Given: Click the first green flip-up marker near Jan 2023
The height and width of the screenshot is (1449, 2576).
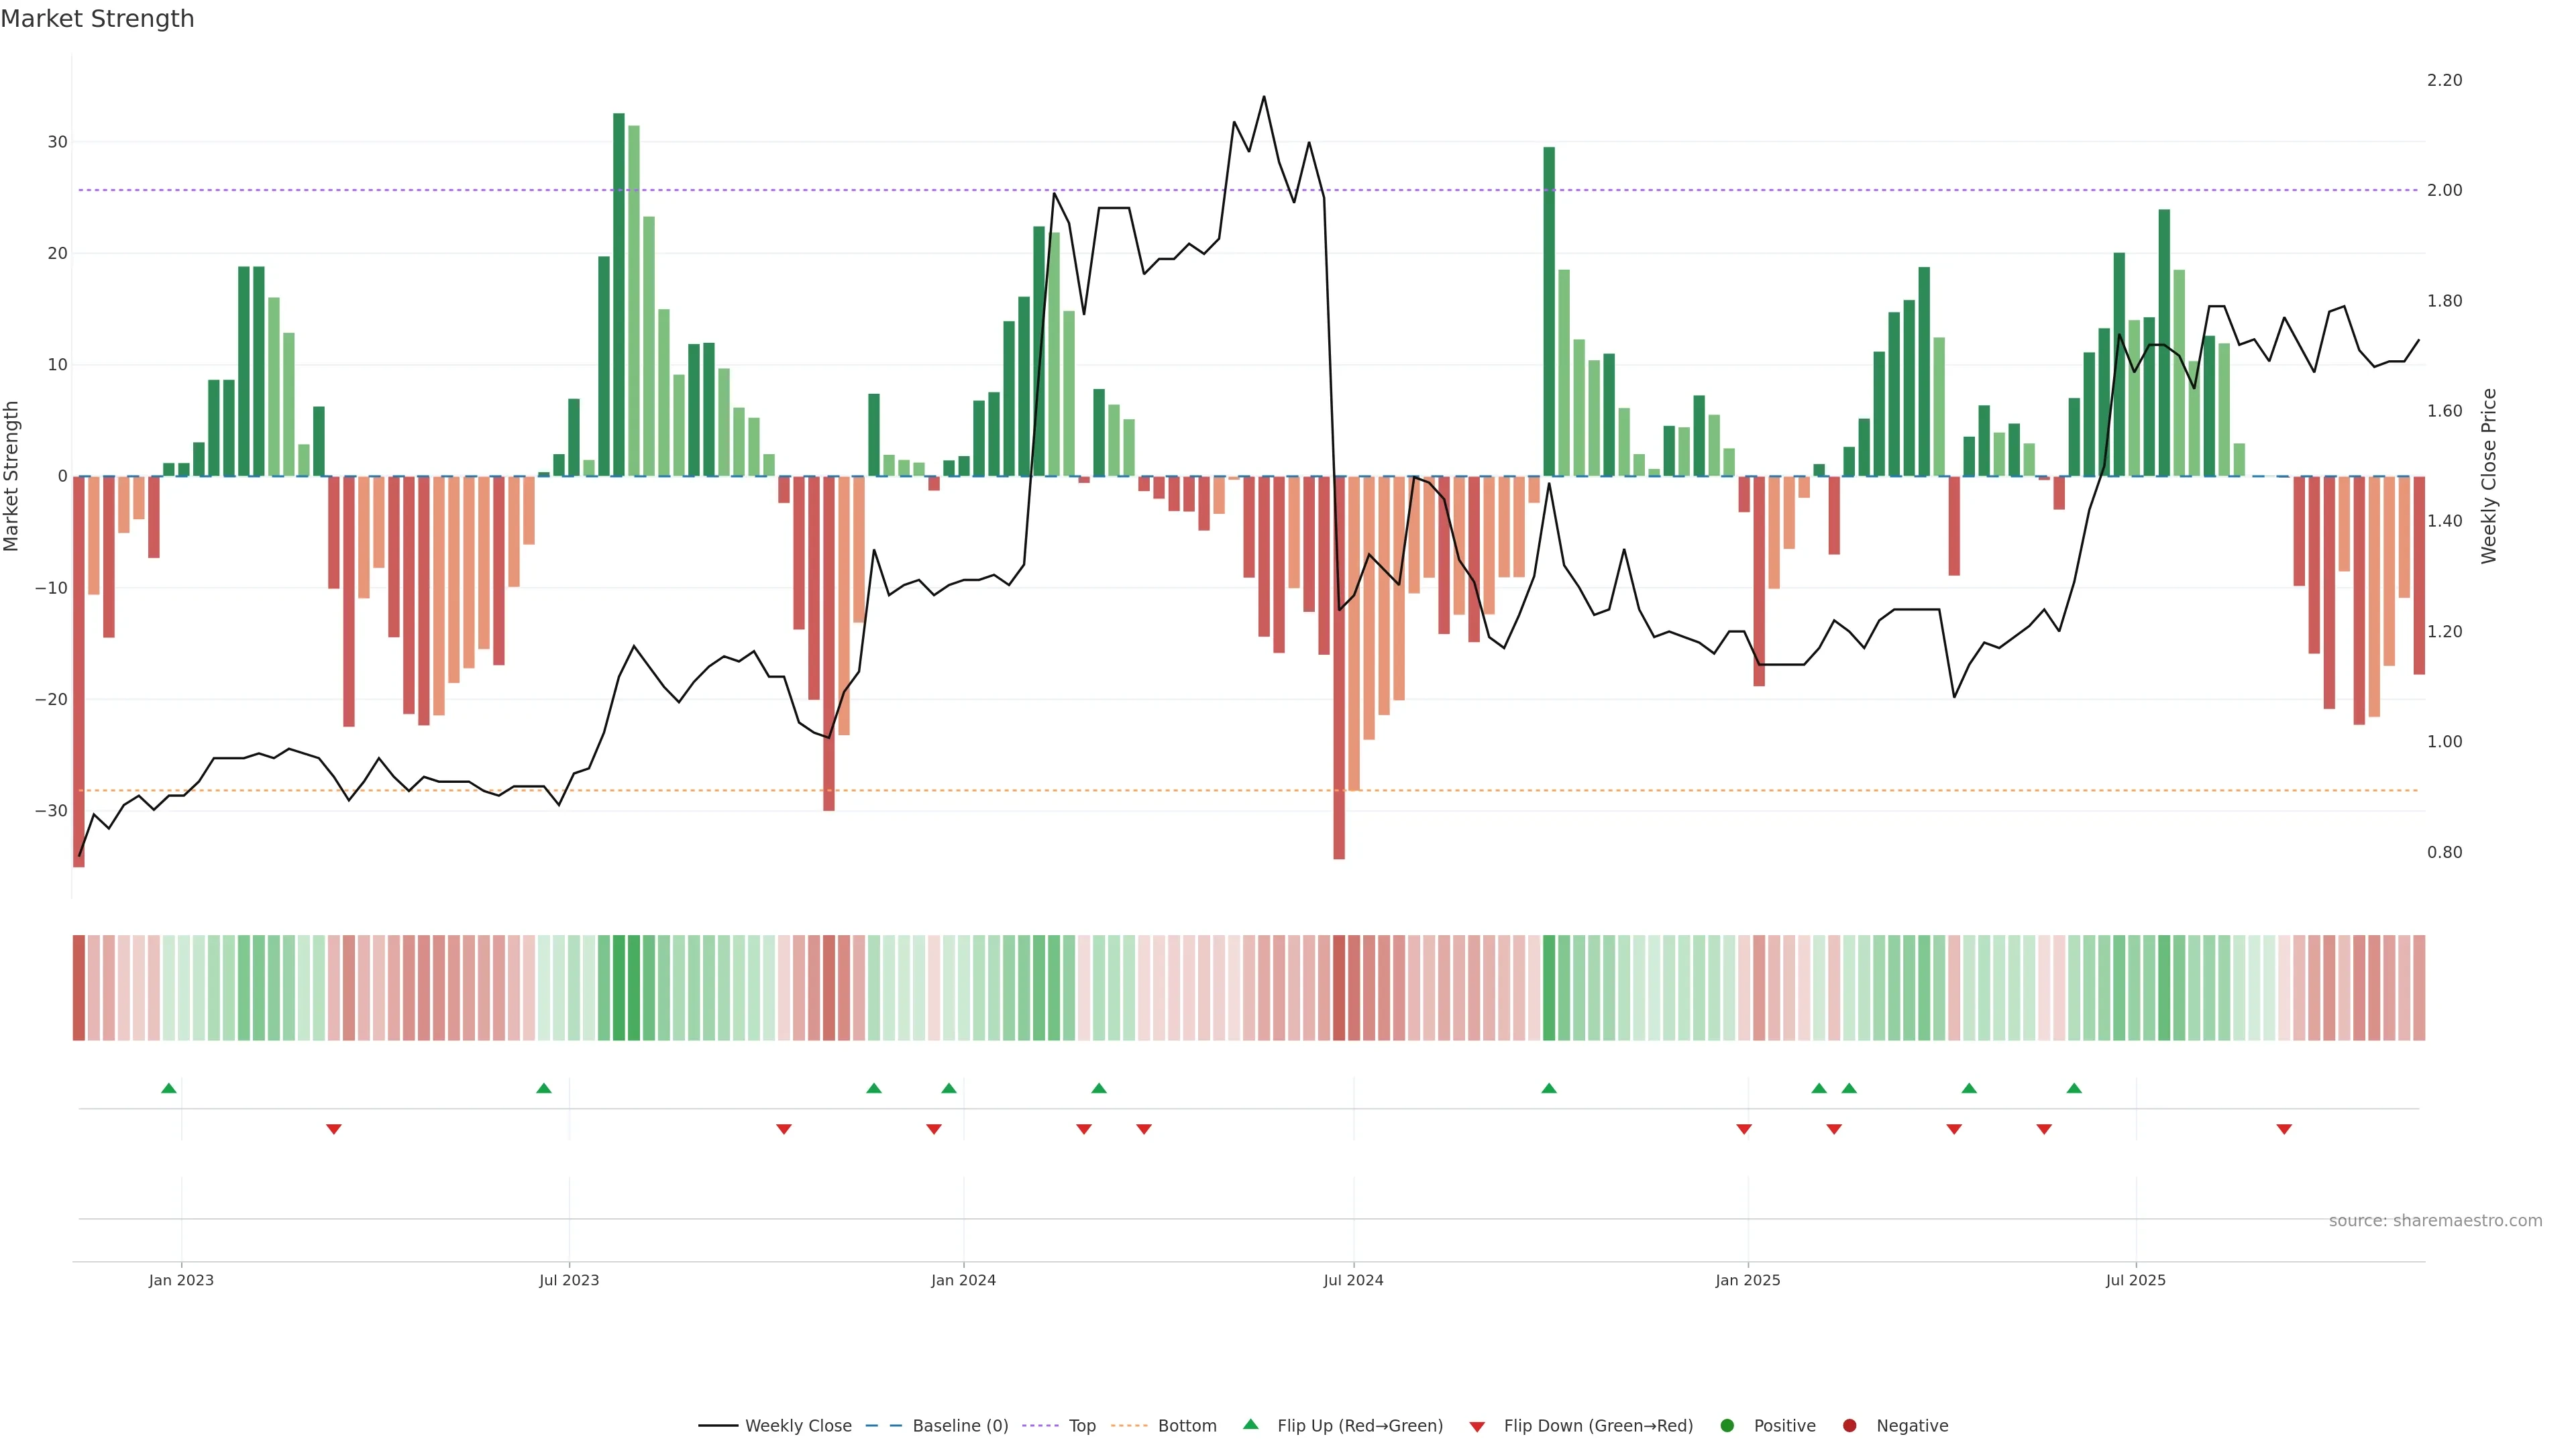Looking at the screenshot, I should pos(169,1088).
